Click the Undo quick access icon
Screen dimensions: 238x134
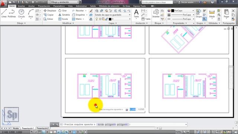click(x=37, y=2)
